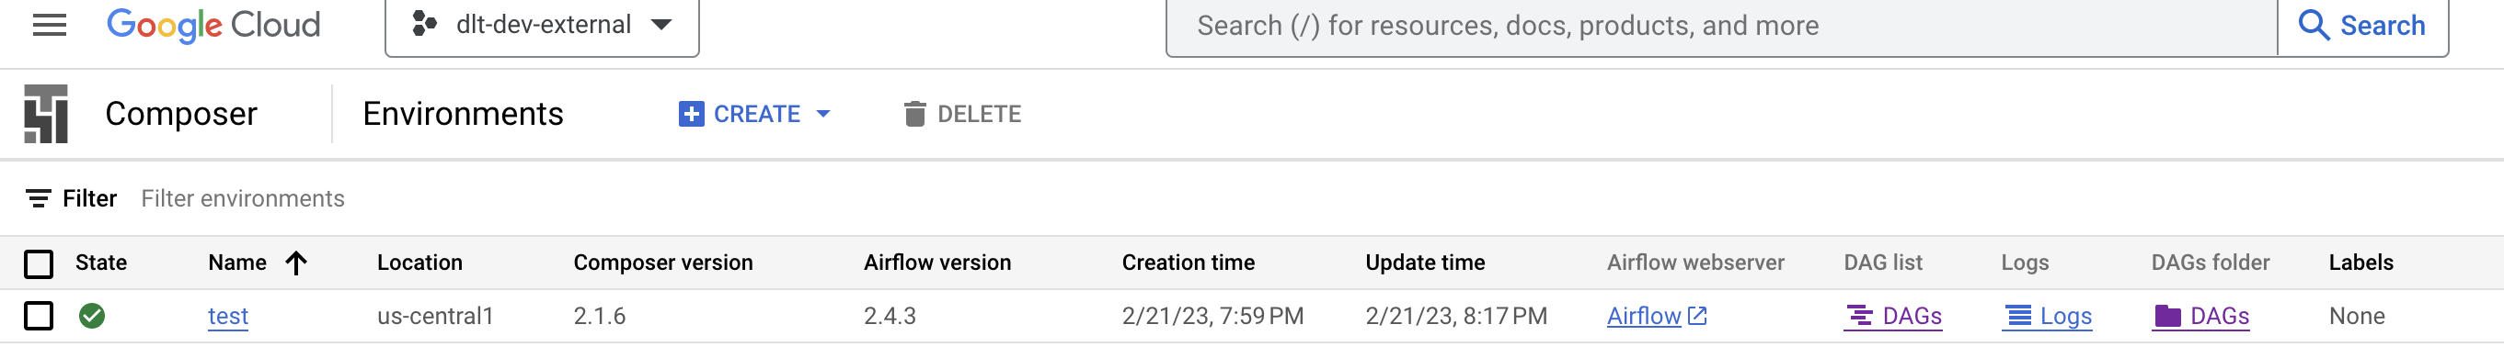Tick the select-all header checkbox
Viewport: 2504px width, 358px height.
[x=39, y=263]
